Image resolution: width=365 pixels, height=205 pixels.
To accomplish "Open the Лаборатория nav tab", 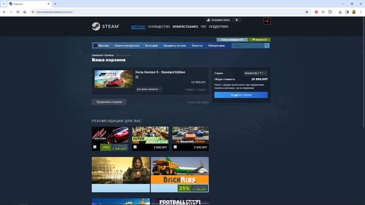I will pos(217,46).
